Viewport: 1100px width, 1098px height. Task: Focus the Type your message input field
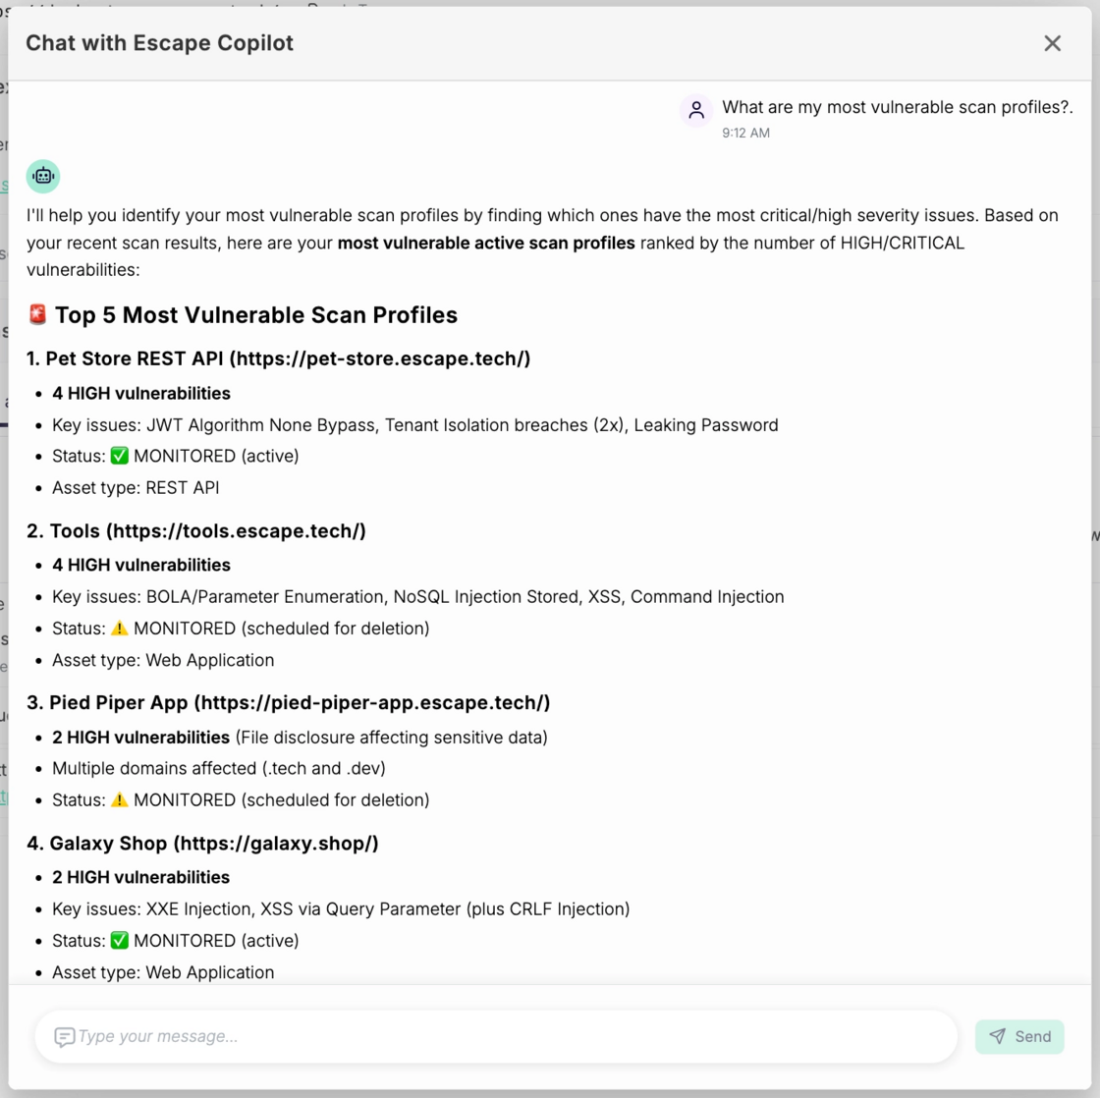click(496, 1036)
